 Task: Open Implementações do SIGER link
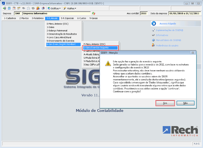169,30
